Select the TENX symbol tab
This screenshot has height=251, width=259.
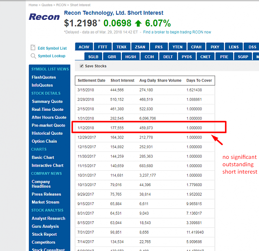[x=121, y=47]
